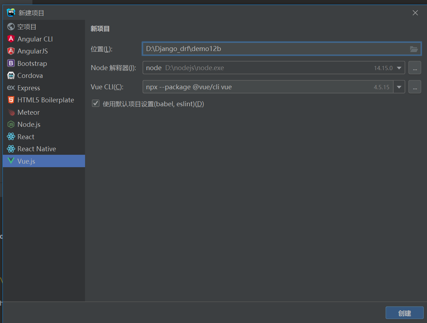The height and width of the screenshot is (323, 427).
Task: Click the WebStorm logo in the title bar
Action: [11, 12]
